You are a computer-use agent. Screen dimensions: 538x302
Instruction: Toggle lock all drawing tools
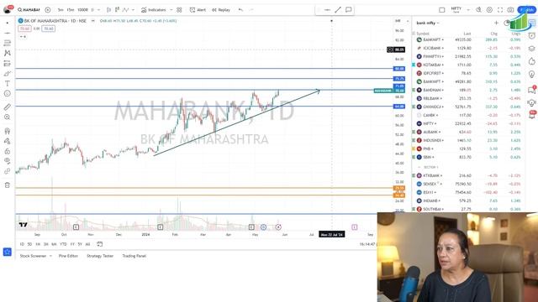point(8,151)
